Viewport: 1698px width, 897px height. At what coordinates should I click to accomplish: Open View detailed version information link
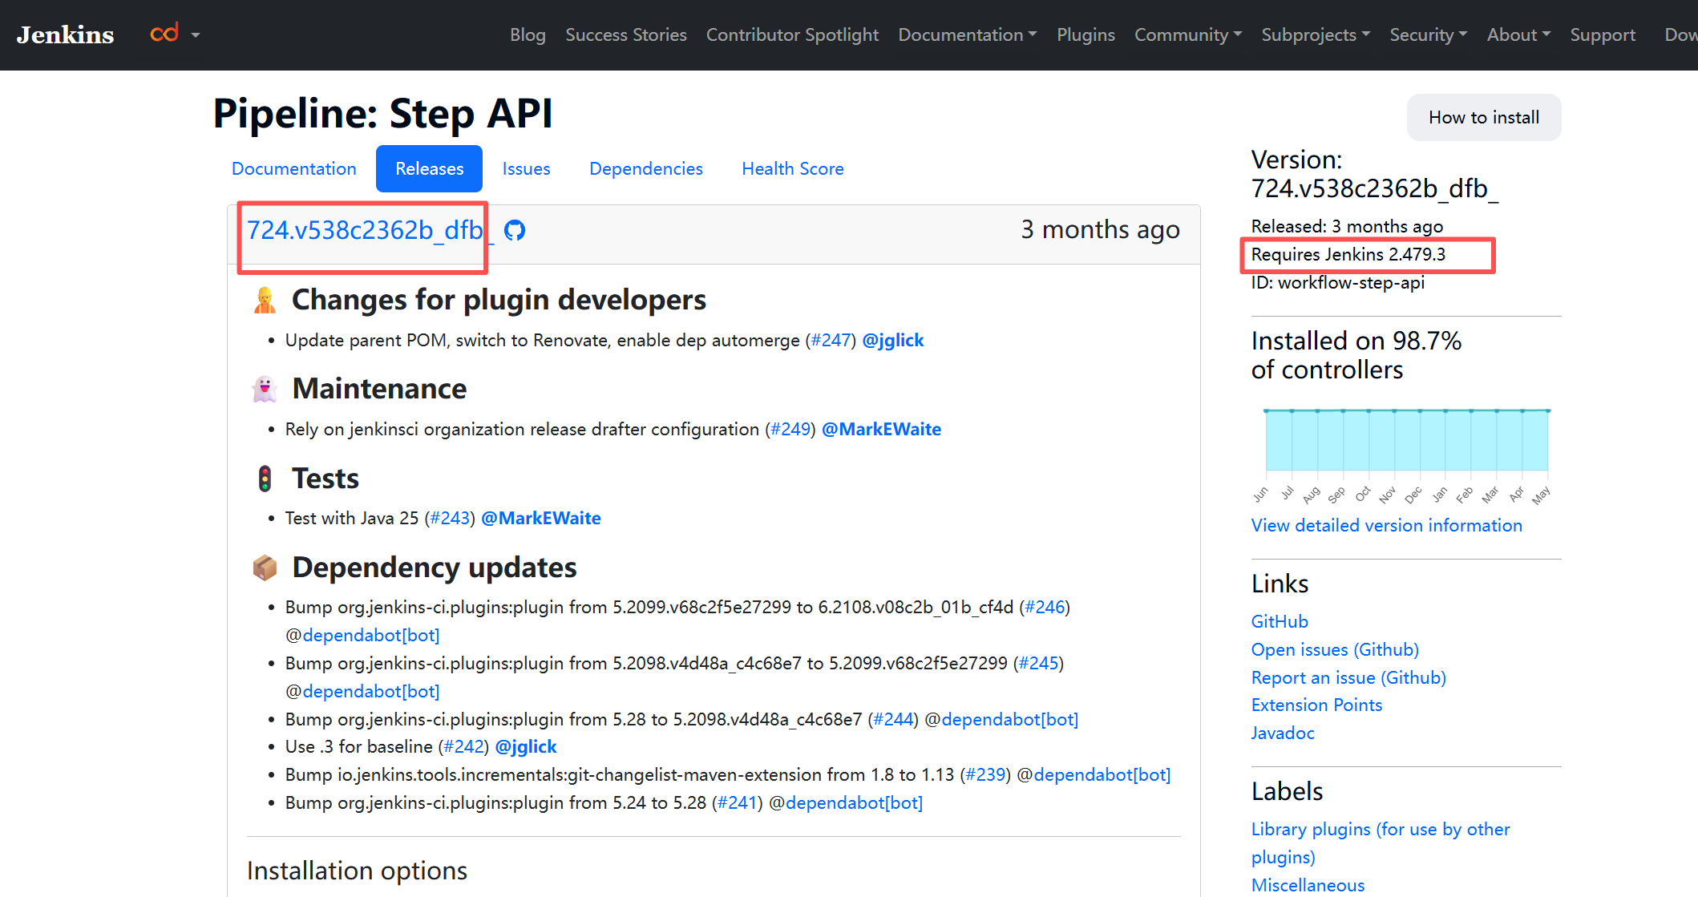point(1387,526)
